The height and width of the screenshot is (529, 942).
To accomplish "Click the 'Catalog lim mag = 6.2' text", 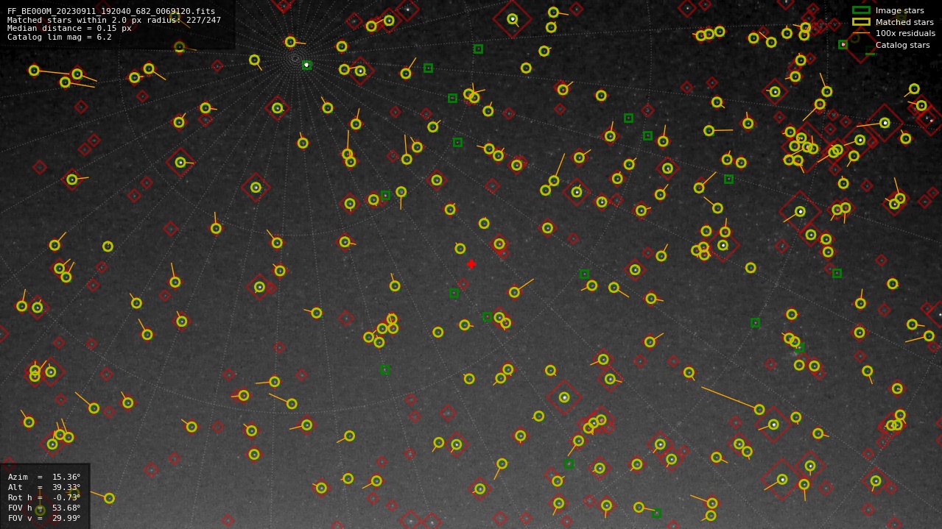I will click(60, 37).
